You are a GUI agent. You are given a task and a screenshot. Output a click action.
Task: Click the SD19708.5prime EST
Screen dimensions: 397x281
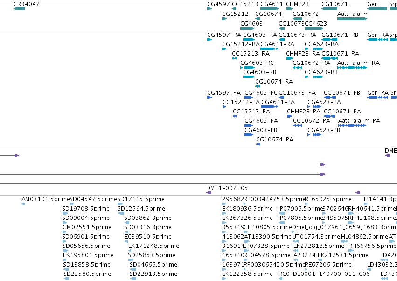click(x=65, y=213)
